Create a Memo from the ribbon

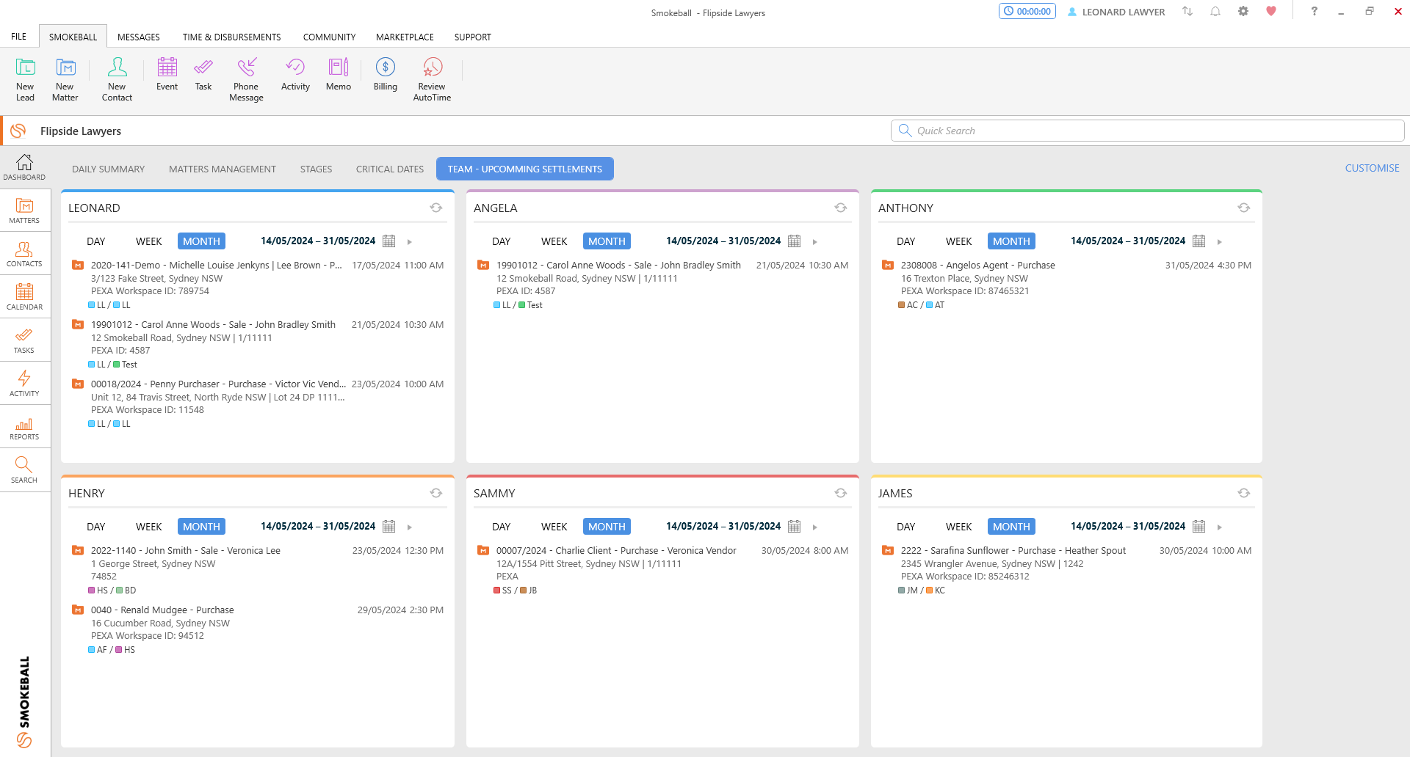click(339, 74)
